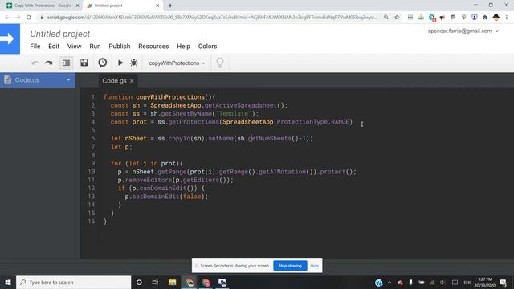Switch to Copy With Protections browser tab
The height and width of the screenshot is (289, 514).
click(42, 6)
